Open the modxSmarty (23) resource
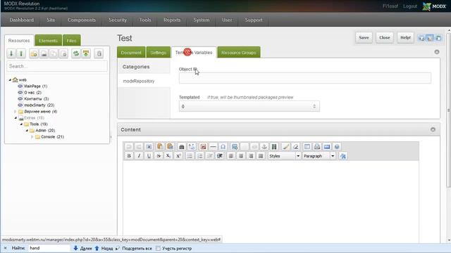 point(39,105)
